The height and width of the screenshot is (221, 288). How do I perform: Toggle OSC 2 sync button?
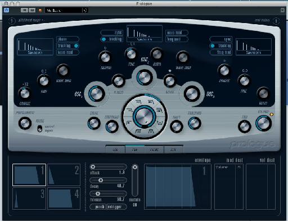point(112,33)
